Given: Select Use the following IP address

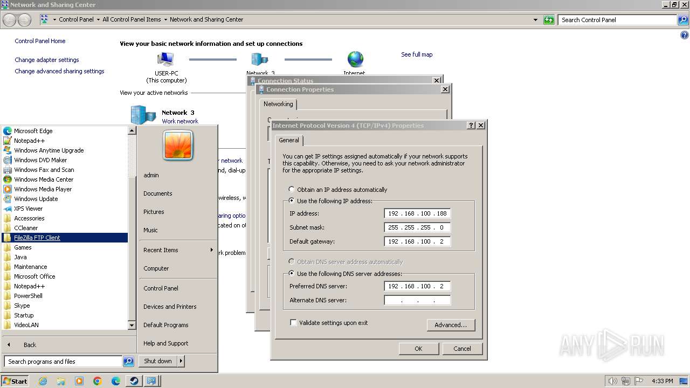Looking at the screenshot, I should 292,201.
